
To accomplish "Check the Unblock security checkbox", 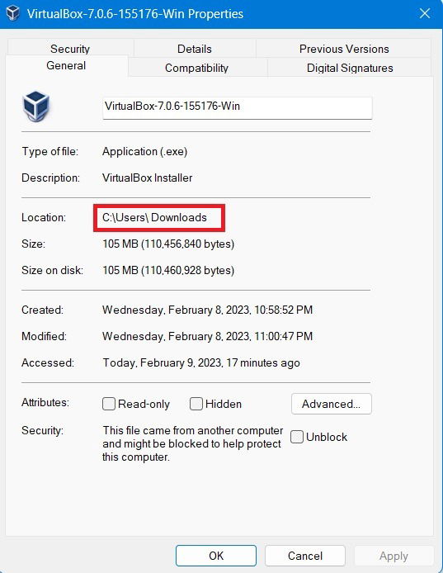I will (296, 437).
